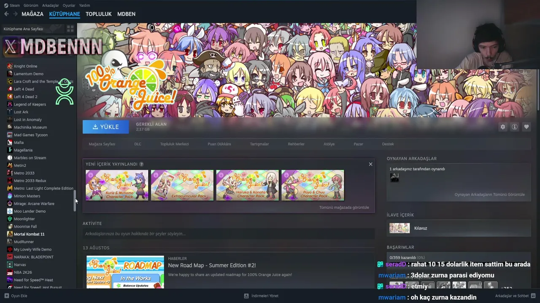
Task: Open the Oyunlar menu
Action: click(x=69, y=5)
